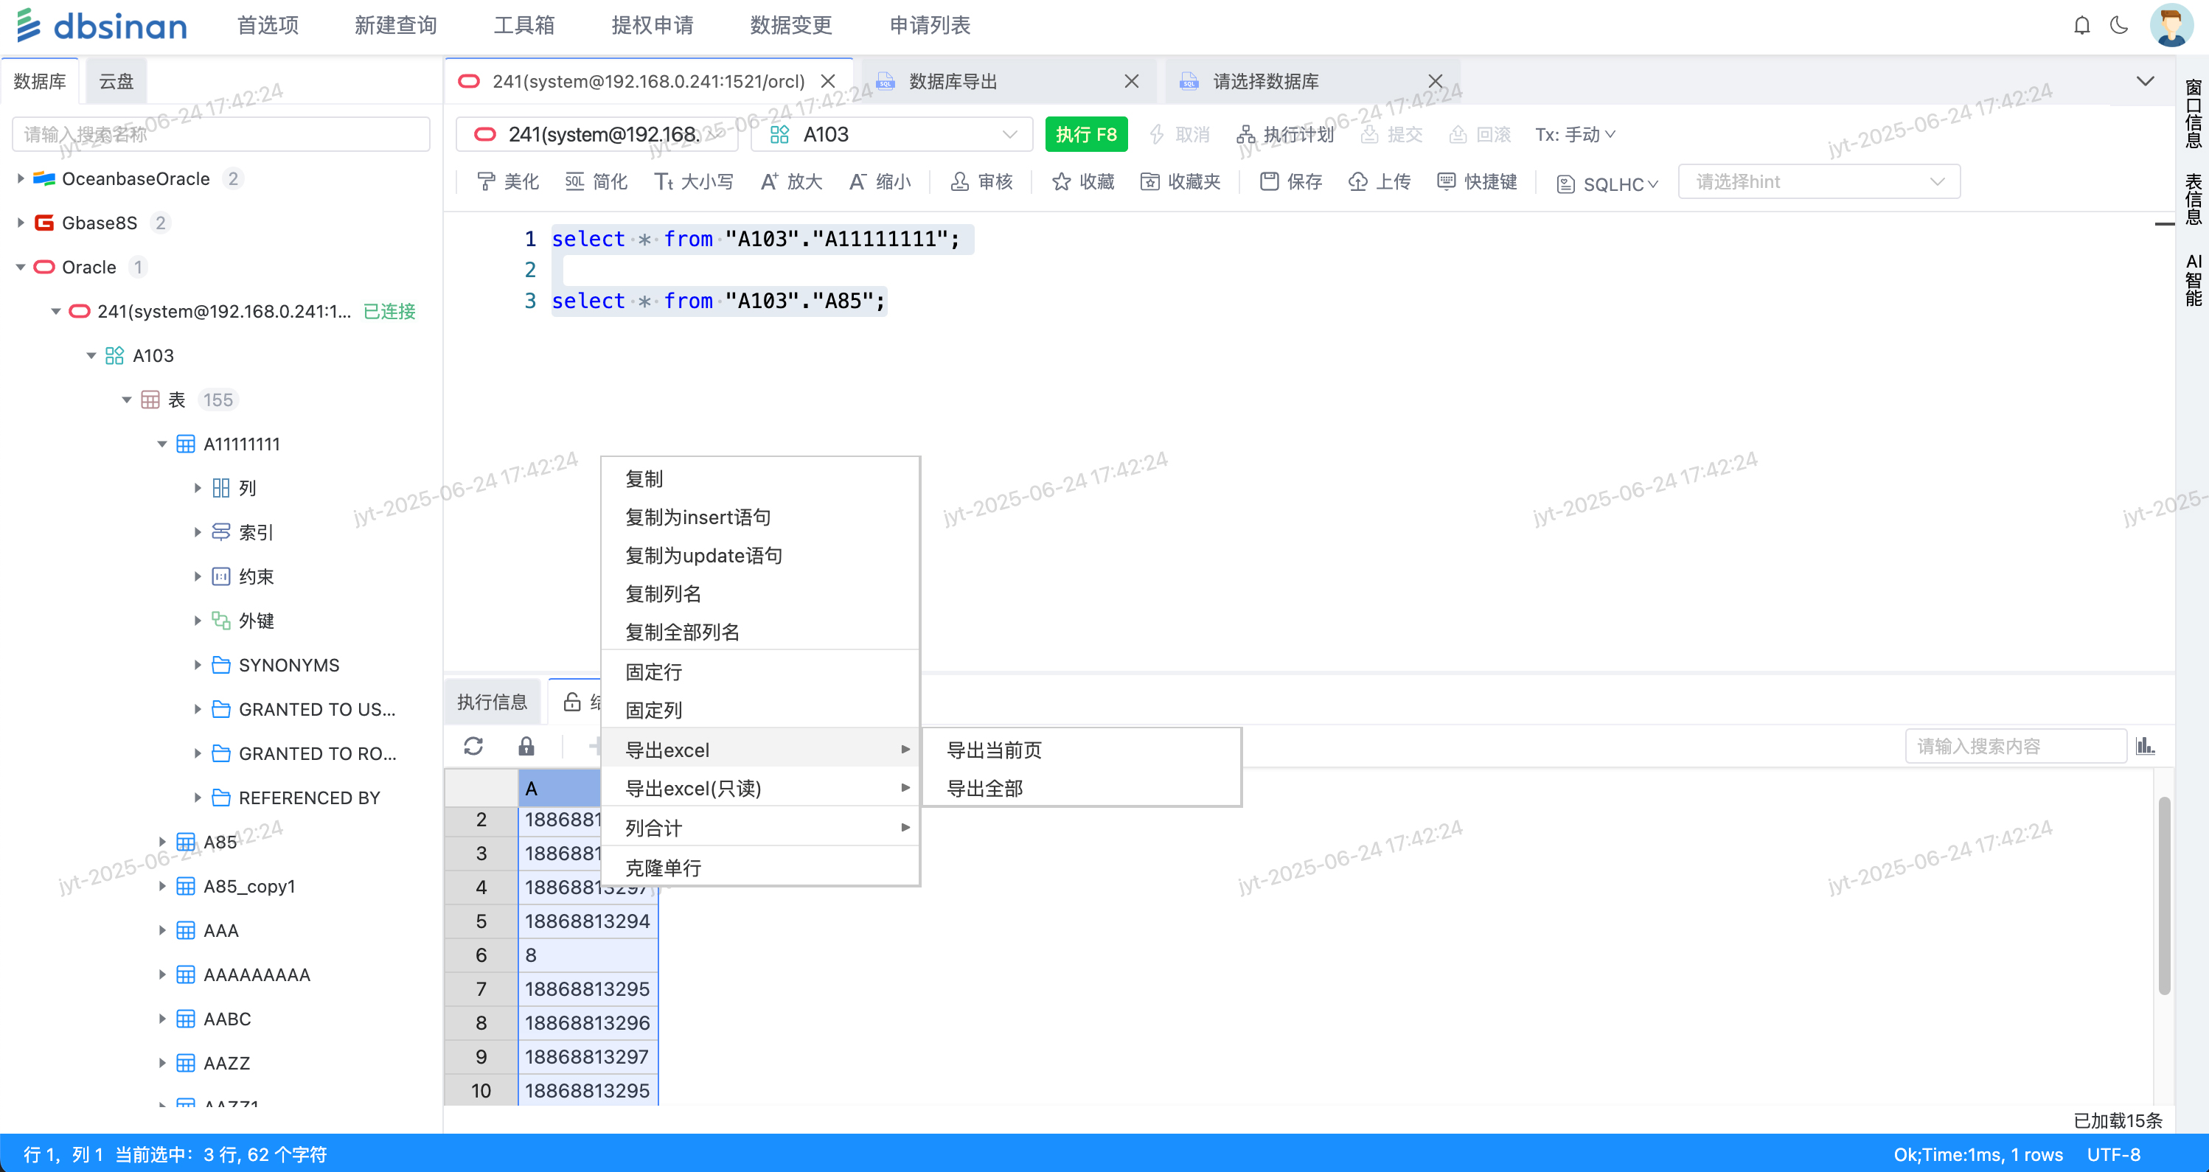Click the notification bell icon
2209x1172 pixels.
click(2081, 26)
